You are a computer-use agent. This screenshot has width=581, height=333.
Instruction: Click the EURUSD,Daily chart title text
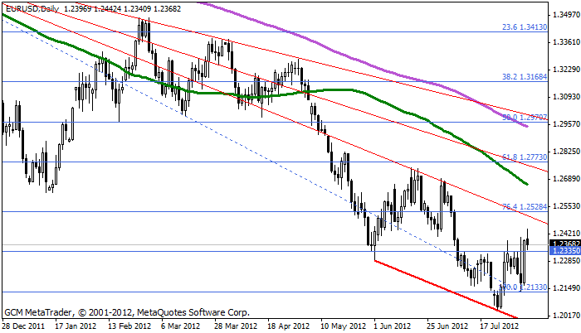click(32, 8)
